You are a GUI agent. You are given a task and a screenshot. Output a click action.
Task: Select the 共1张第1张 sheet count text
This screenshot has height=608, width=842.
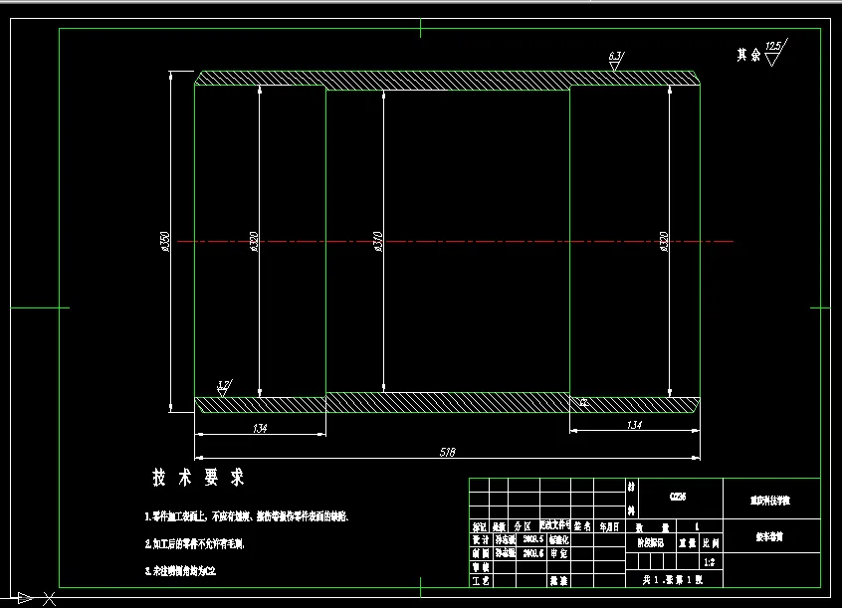tap(674, 579)
